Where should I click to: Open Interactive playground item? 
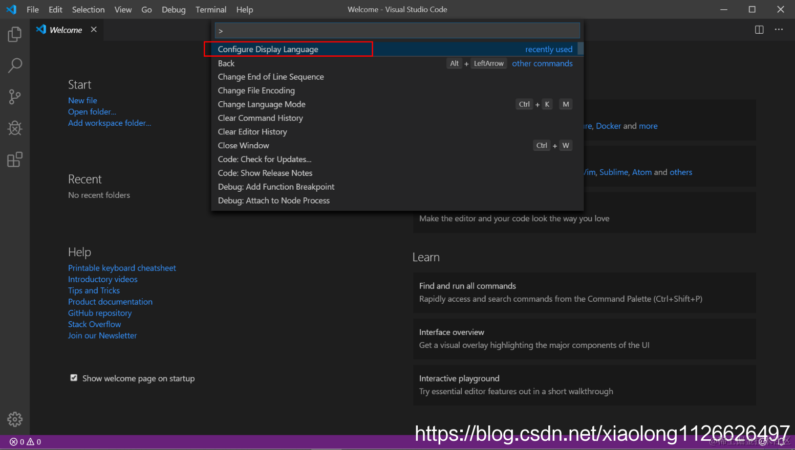coord(585,385)
